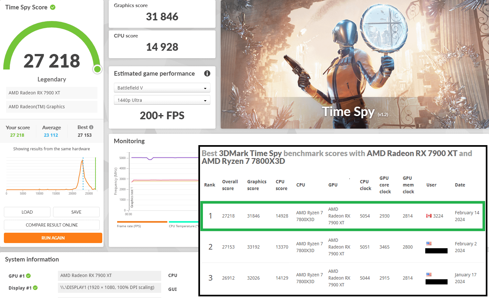Click the CPU score value 14 928
Viewport: 489px width, 298px height.
pyautogui.click(x=162, y=47)
